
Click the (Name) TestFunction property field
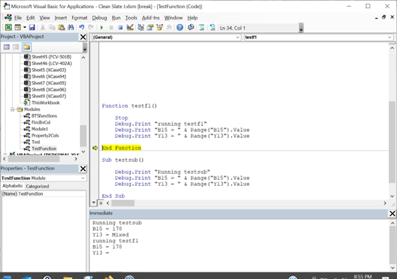click(x=43, y=194)
